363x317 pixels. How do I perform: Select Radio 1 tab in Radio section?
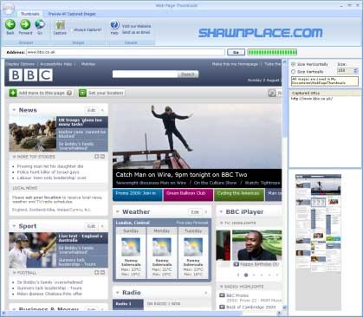128,304
